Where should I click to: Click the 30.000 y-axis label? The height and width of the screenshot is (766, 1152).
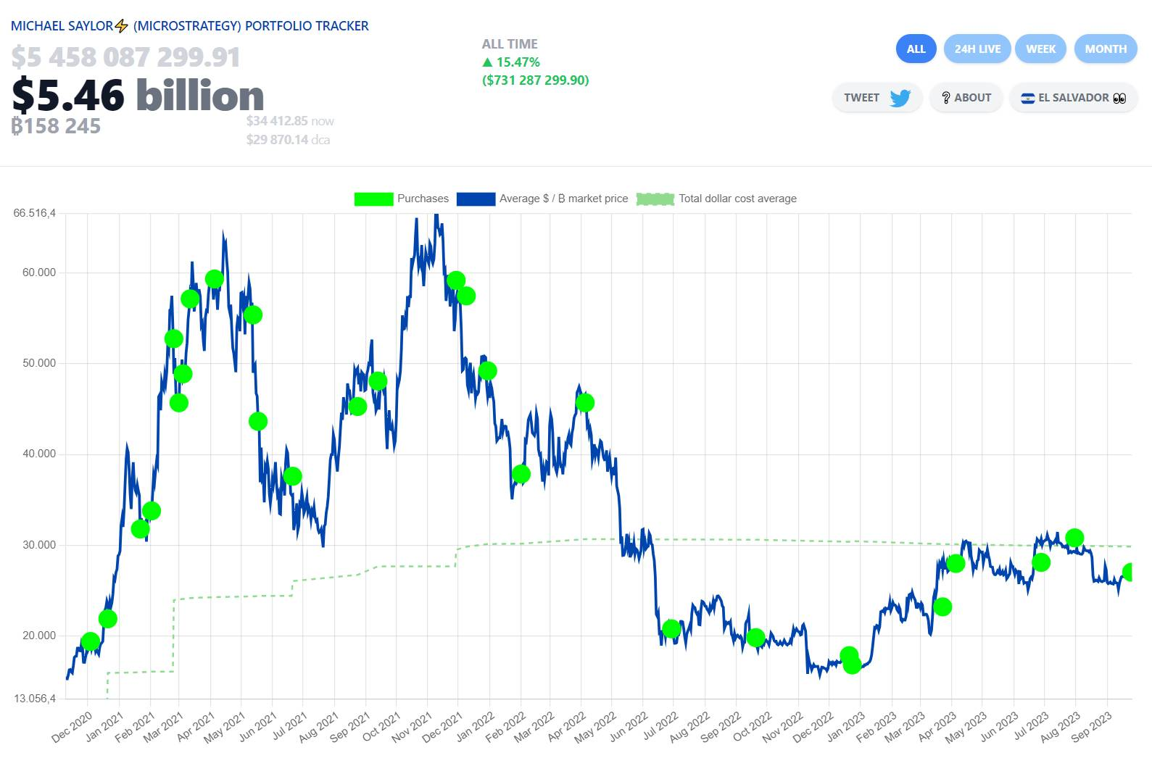pyautogui.click(x=39, y=545)
